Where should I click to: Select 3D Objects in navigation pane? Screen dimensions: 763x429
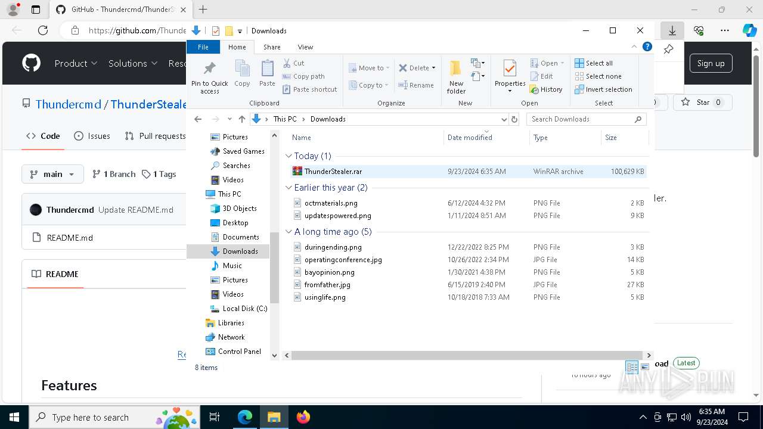tap(234, 209)
